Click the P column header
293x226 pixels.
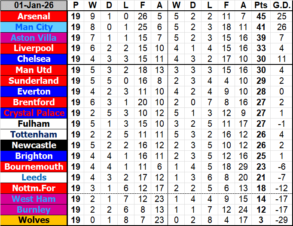click(76, 6)
